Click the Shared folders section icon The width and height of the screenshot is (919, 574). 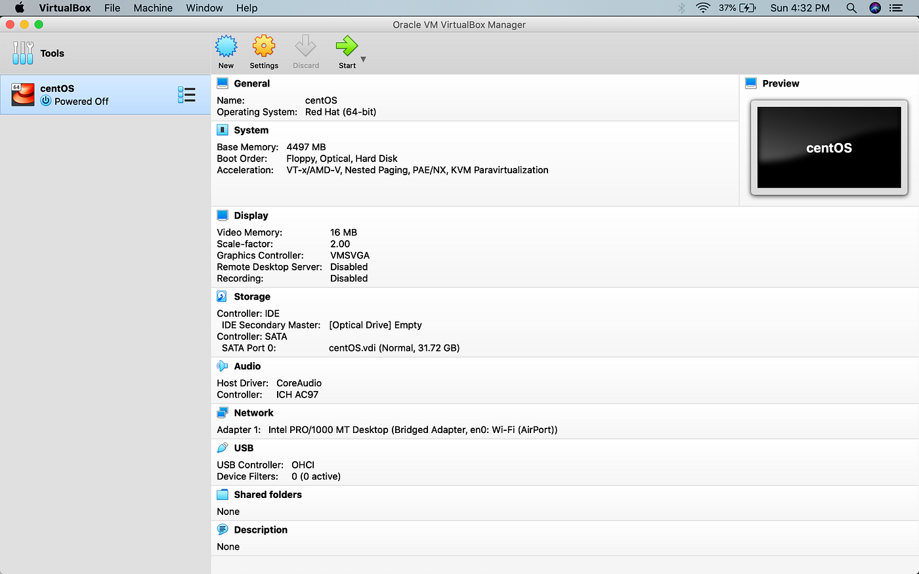223,495
